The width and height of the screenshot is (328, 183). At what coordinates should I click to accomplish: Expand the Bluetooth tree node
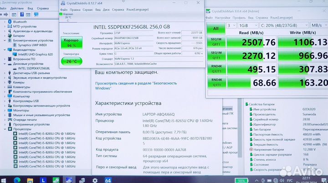click(5, 22)
